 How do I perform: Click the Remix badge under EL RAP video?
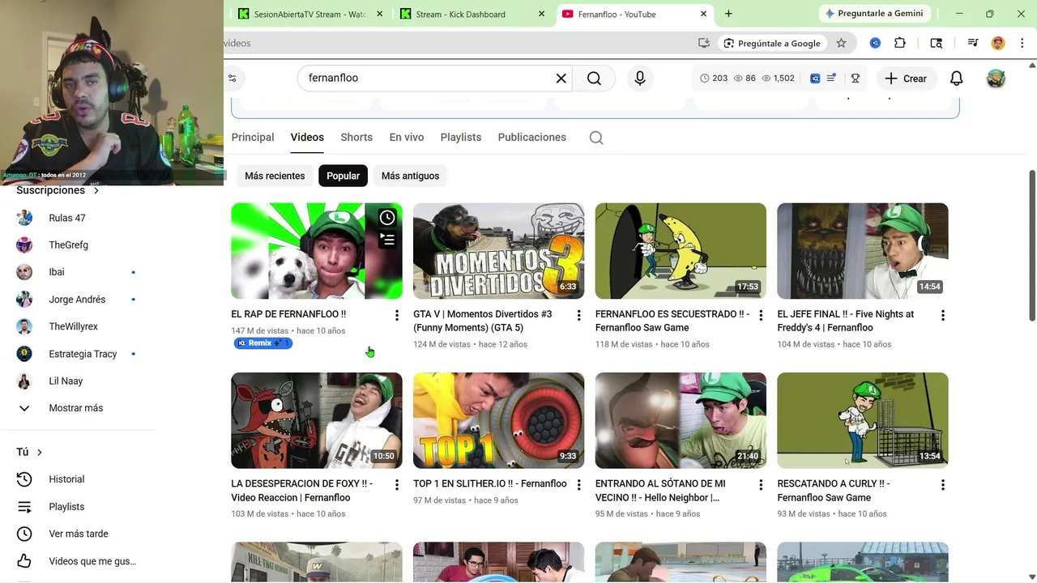point(262,343)
